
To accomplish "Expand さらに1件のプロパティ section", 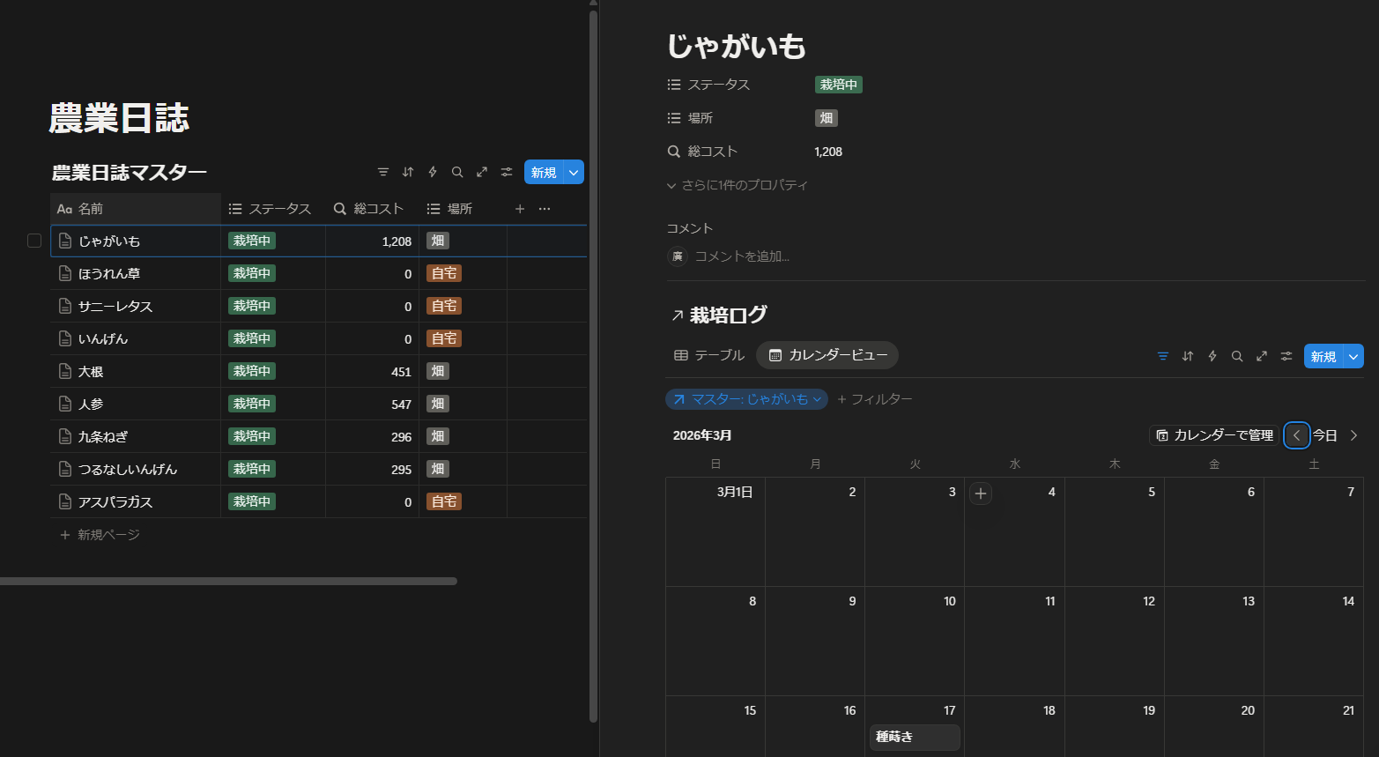I will pos(738,185).
